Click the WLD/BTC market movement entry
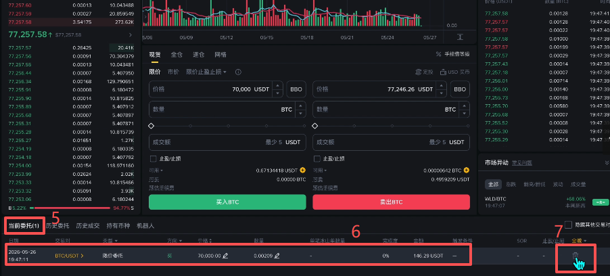610x276 pixels. pos(546,202)
